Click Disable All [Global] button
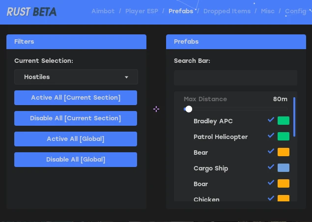The image size is (312, 222). pyautogui.click(x=76, y=160)
